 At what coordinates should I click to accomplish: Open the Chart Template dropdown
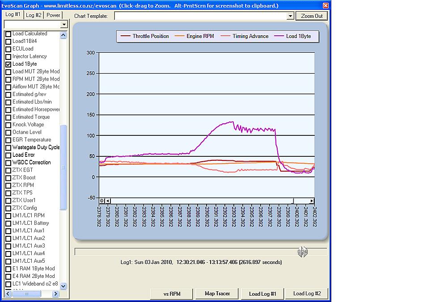click(289, 16)
